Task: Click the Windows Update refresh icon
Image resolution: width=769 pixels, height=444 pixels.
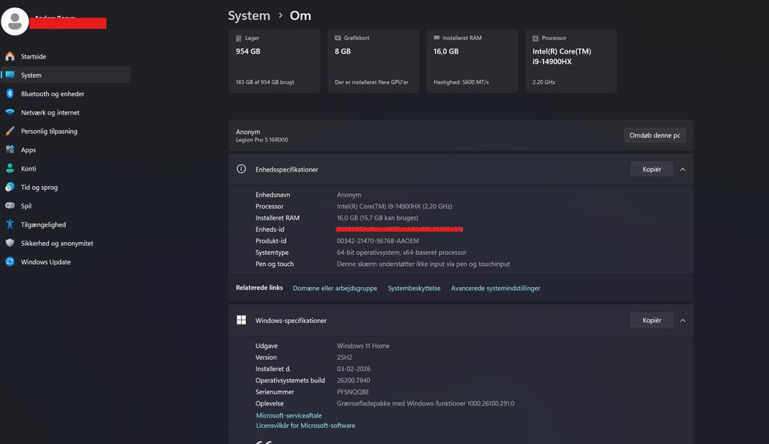Action: pyautogui.click(x=10, y=261)
